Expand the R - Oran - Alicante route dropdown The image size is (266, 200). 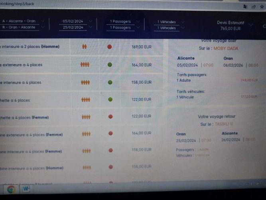point(43,27)
